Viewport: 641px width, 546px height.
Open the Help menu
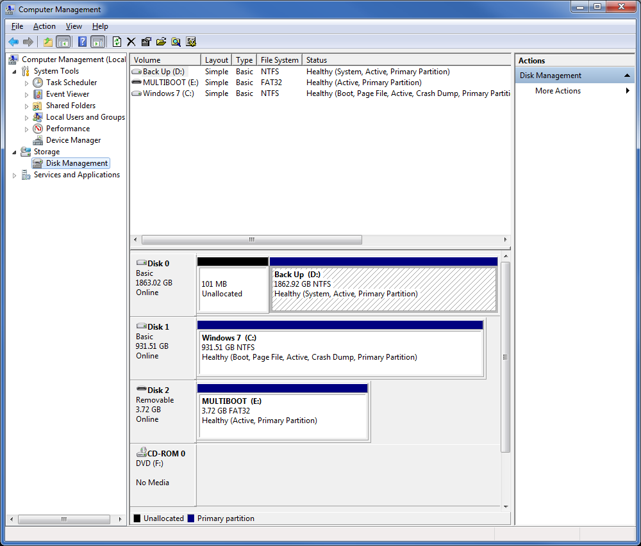100,26
